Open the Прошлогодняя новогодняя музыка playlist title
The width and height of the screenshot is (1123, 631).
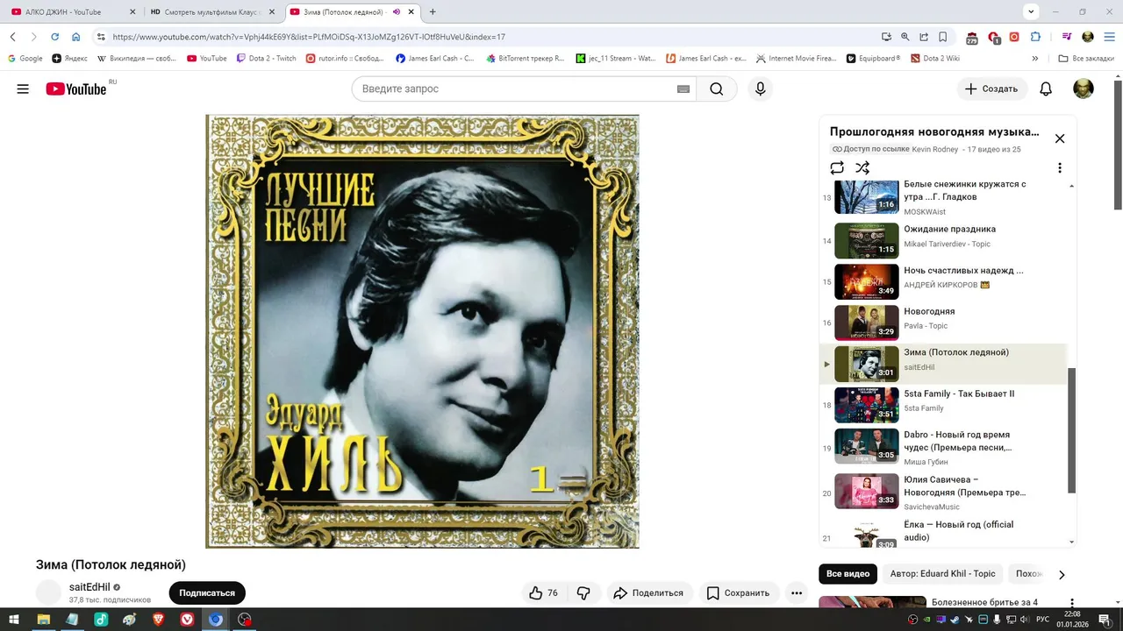pos(934,132)
